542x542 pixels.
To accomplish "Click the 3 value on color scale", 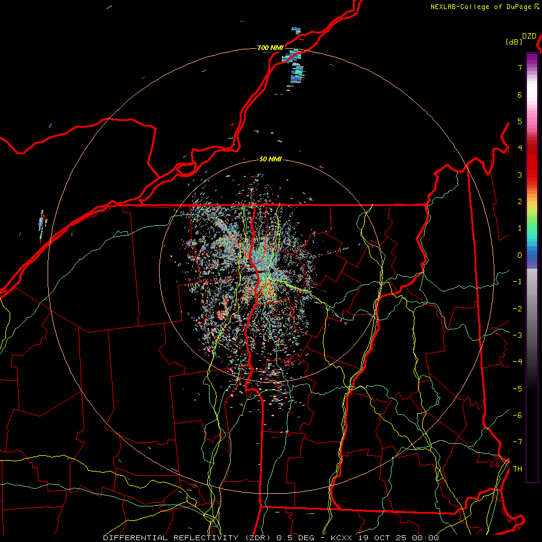I will coord(520,175).
